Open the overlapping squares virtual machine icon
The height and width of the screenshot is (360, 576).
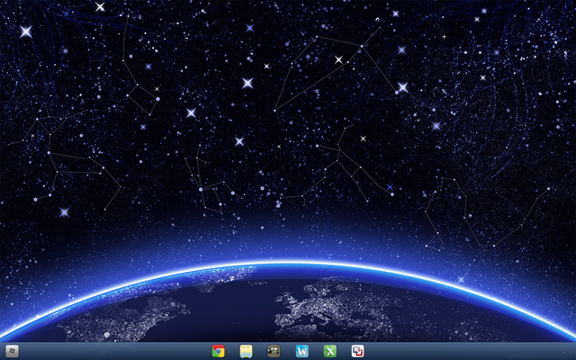358,351
